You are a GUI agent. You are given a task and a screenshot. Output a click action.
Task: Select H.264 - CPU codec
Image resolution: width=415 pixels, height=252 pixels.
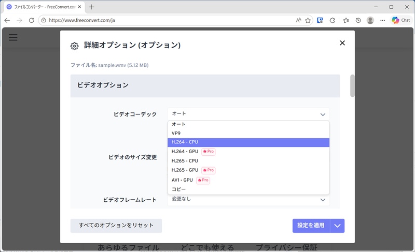point(248,142)
